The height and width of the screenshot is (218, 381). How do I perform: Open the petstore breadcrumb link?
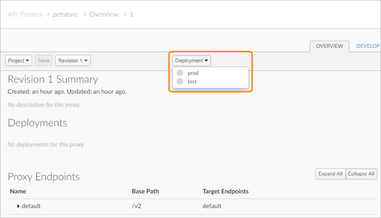pyautogui.click(x=66, y=14)
